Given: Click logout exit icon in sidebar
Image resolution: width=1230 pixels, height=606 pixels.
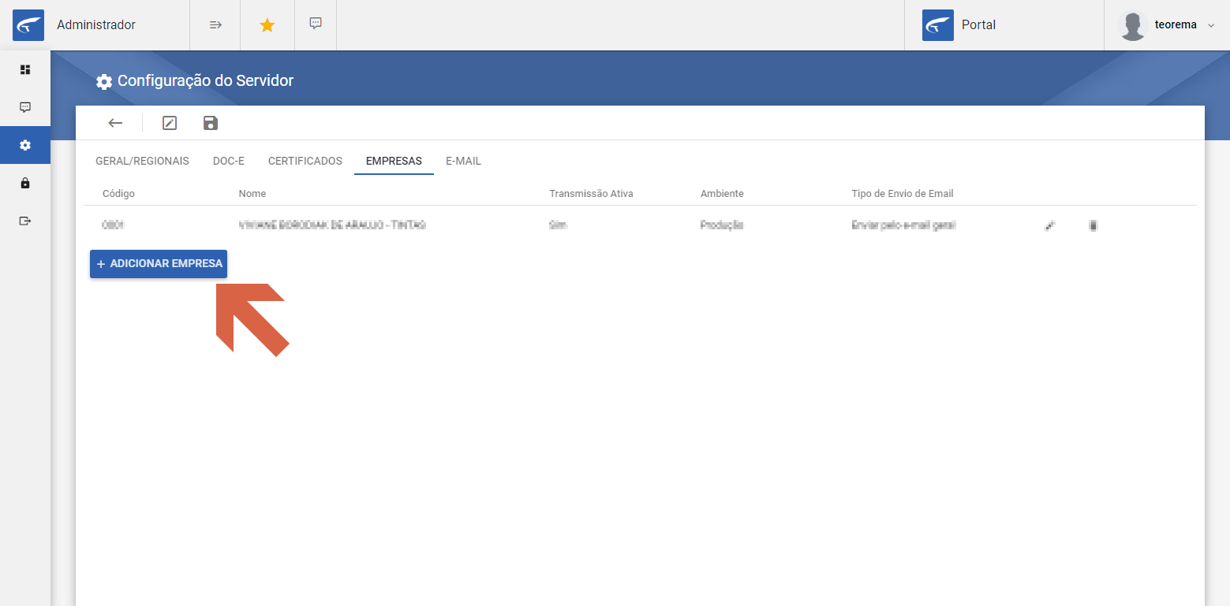Looking at the screenshot, I should 25,221.
